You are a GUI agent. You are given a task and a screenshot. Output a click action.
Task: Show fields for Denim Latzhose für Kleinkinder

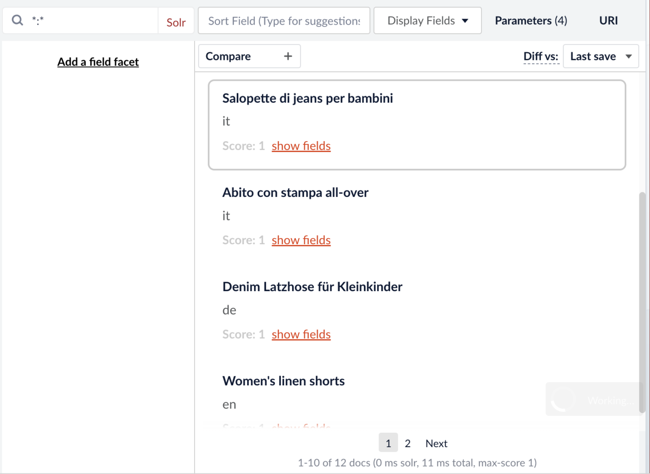(x=301, y=335)
